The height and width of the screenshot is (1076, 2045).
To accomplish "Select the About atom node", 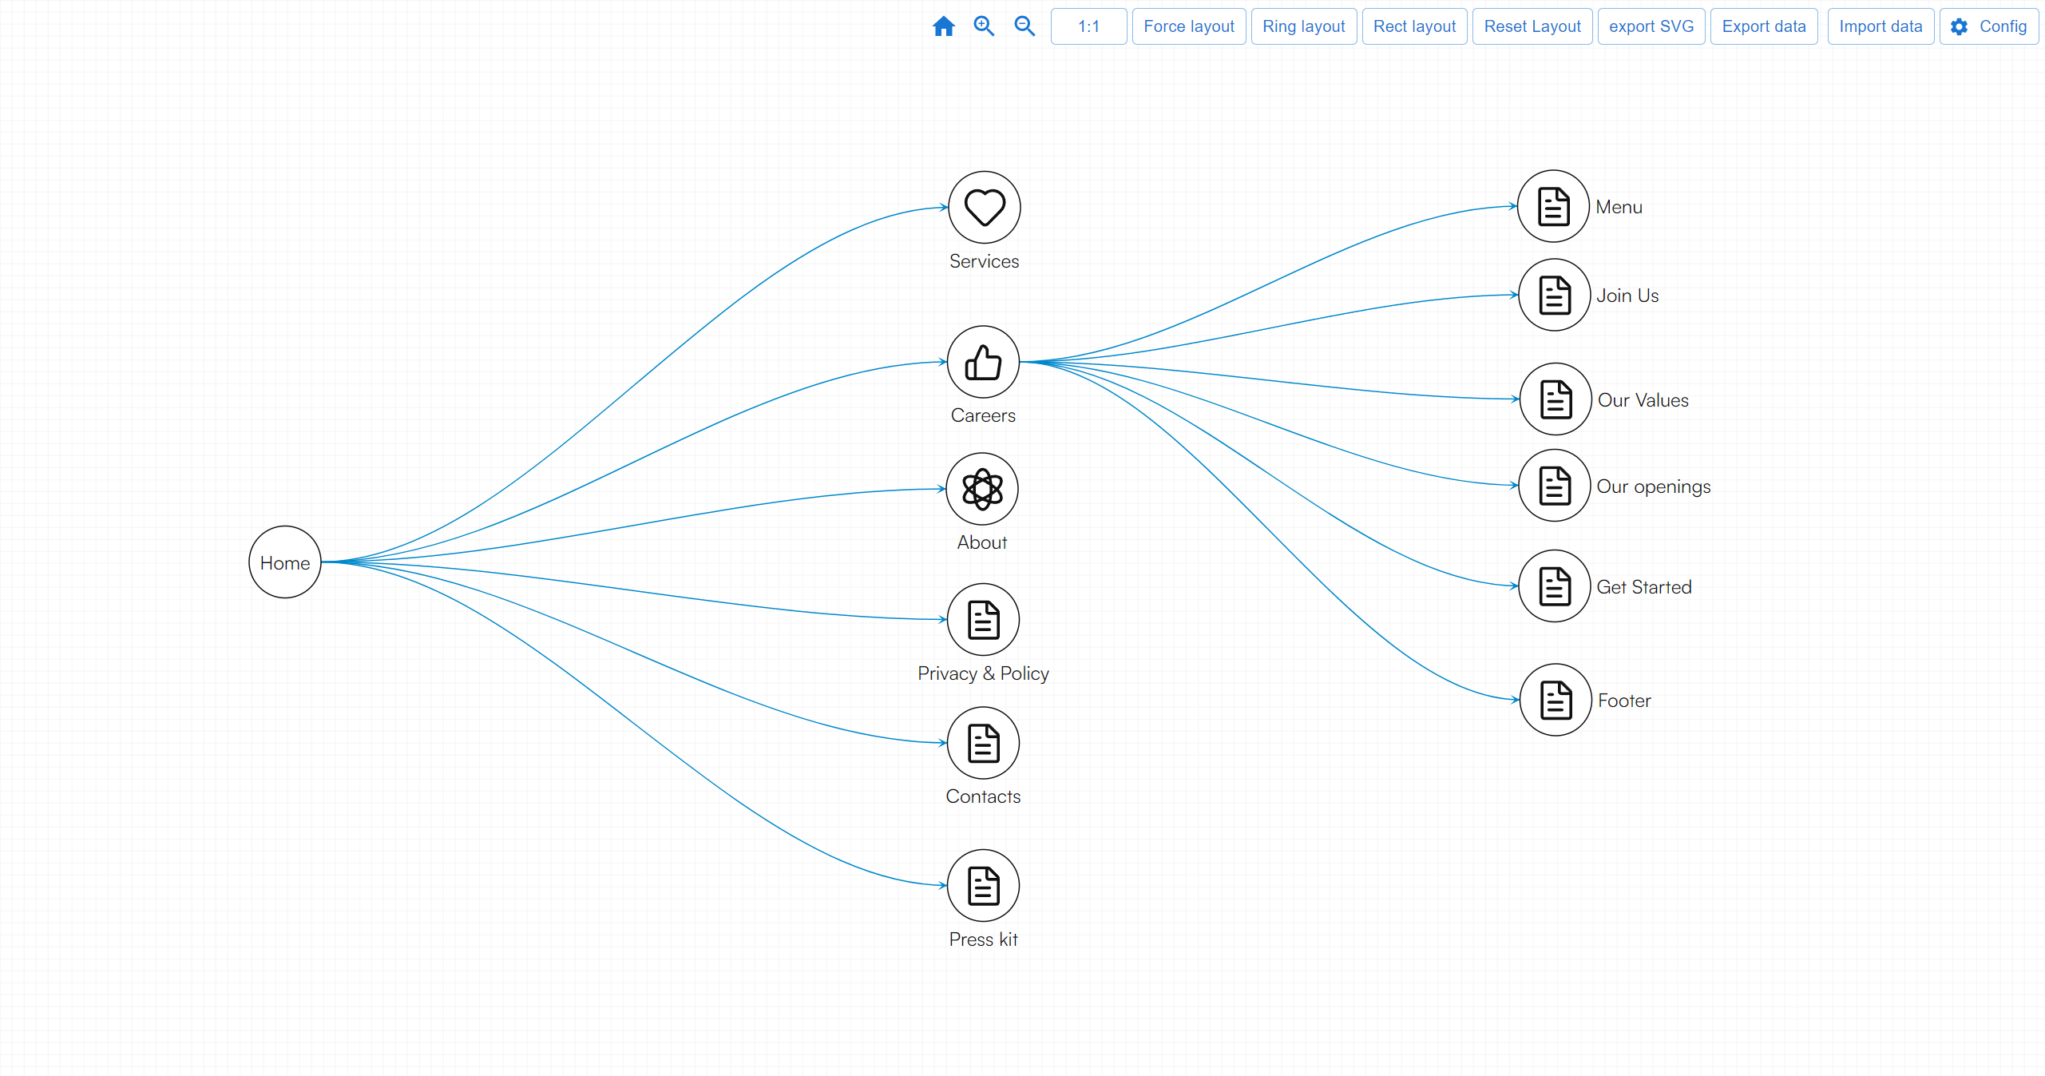I will click(x=981, y=489).
